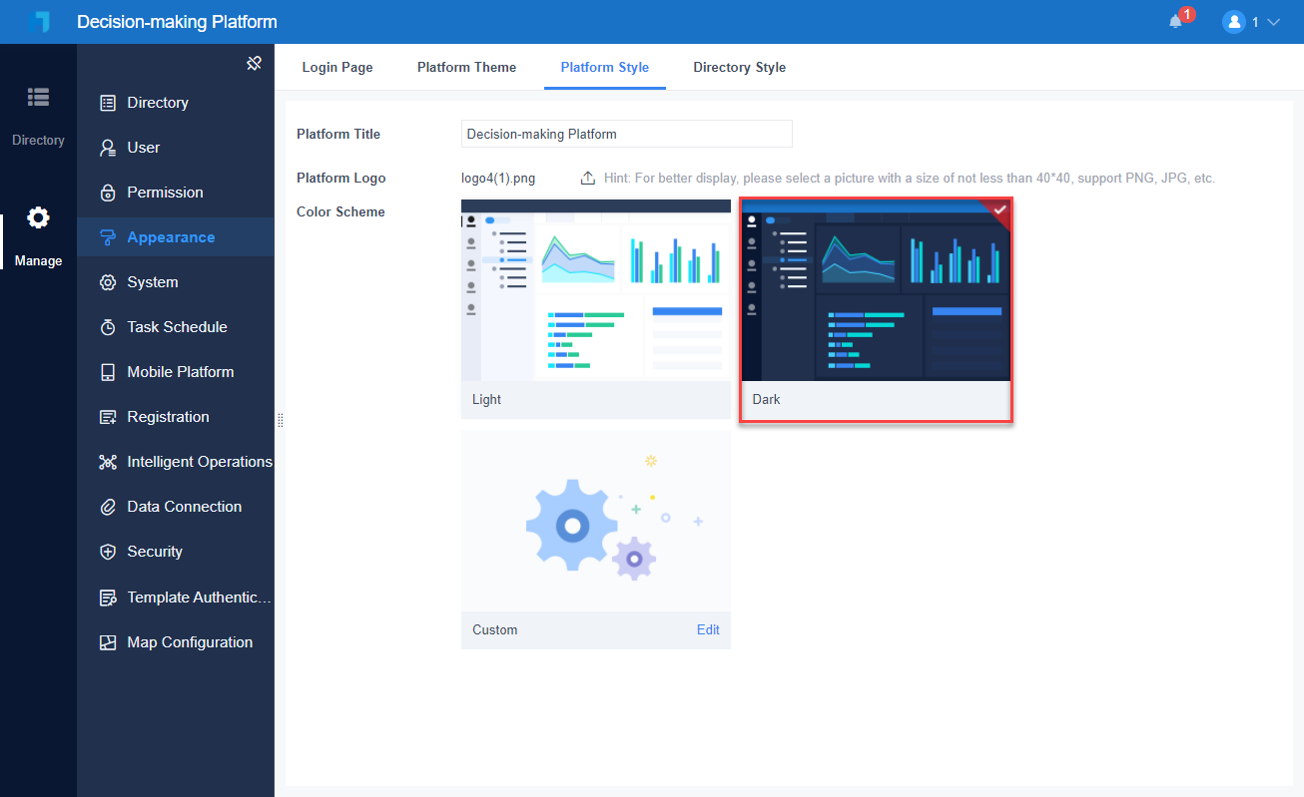
Task: Click the sidebar collapse drag handle
Action: click(x=281, y=420)
